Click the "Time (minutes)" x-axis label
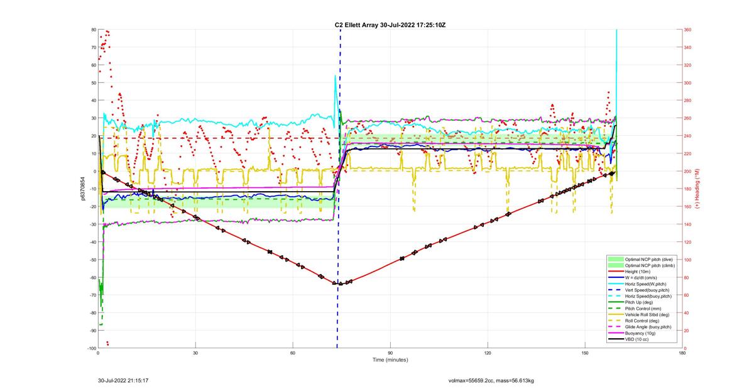 pos(390,360)
